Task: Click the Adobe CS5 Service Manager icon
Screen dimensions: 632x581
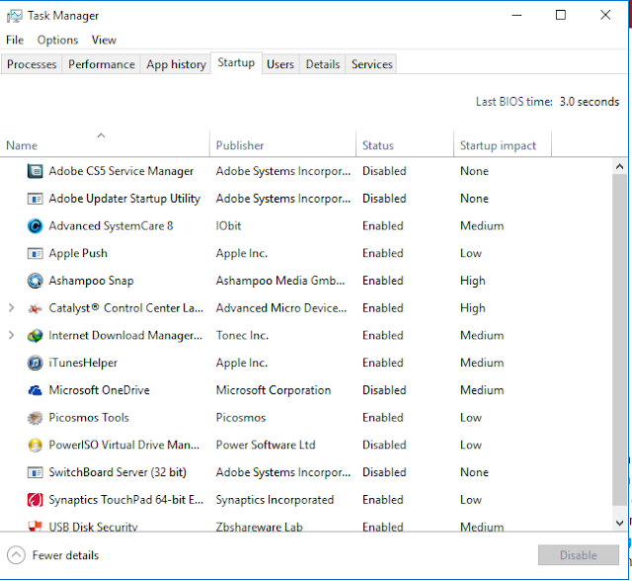Action: [x=36, y=171]
